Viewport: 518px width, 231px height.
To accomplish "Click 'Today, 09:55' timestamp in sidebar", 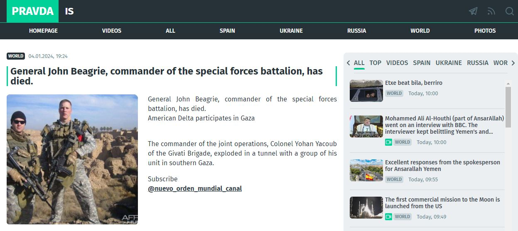I will click(x=423, y=179).
